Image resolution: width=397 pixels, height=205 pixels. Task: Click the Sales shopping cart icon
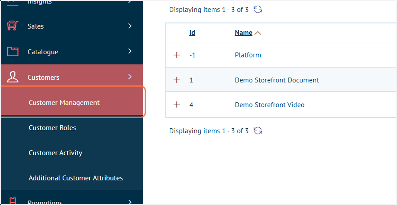[x=13, y=26]
